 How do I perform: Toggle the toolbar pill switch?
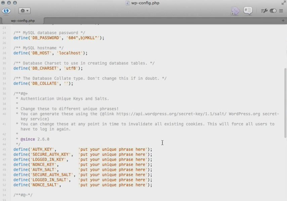[273, 11]
